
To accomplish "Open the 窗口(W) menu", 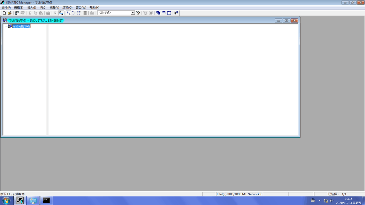I will coord(81,7).
